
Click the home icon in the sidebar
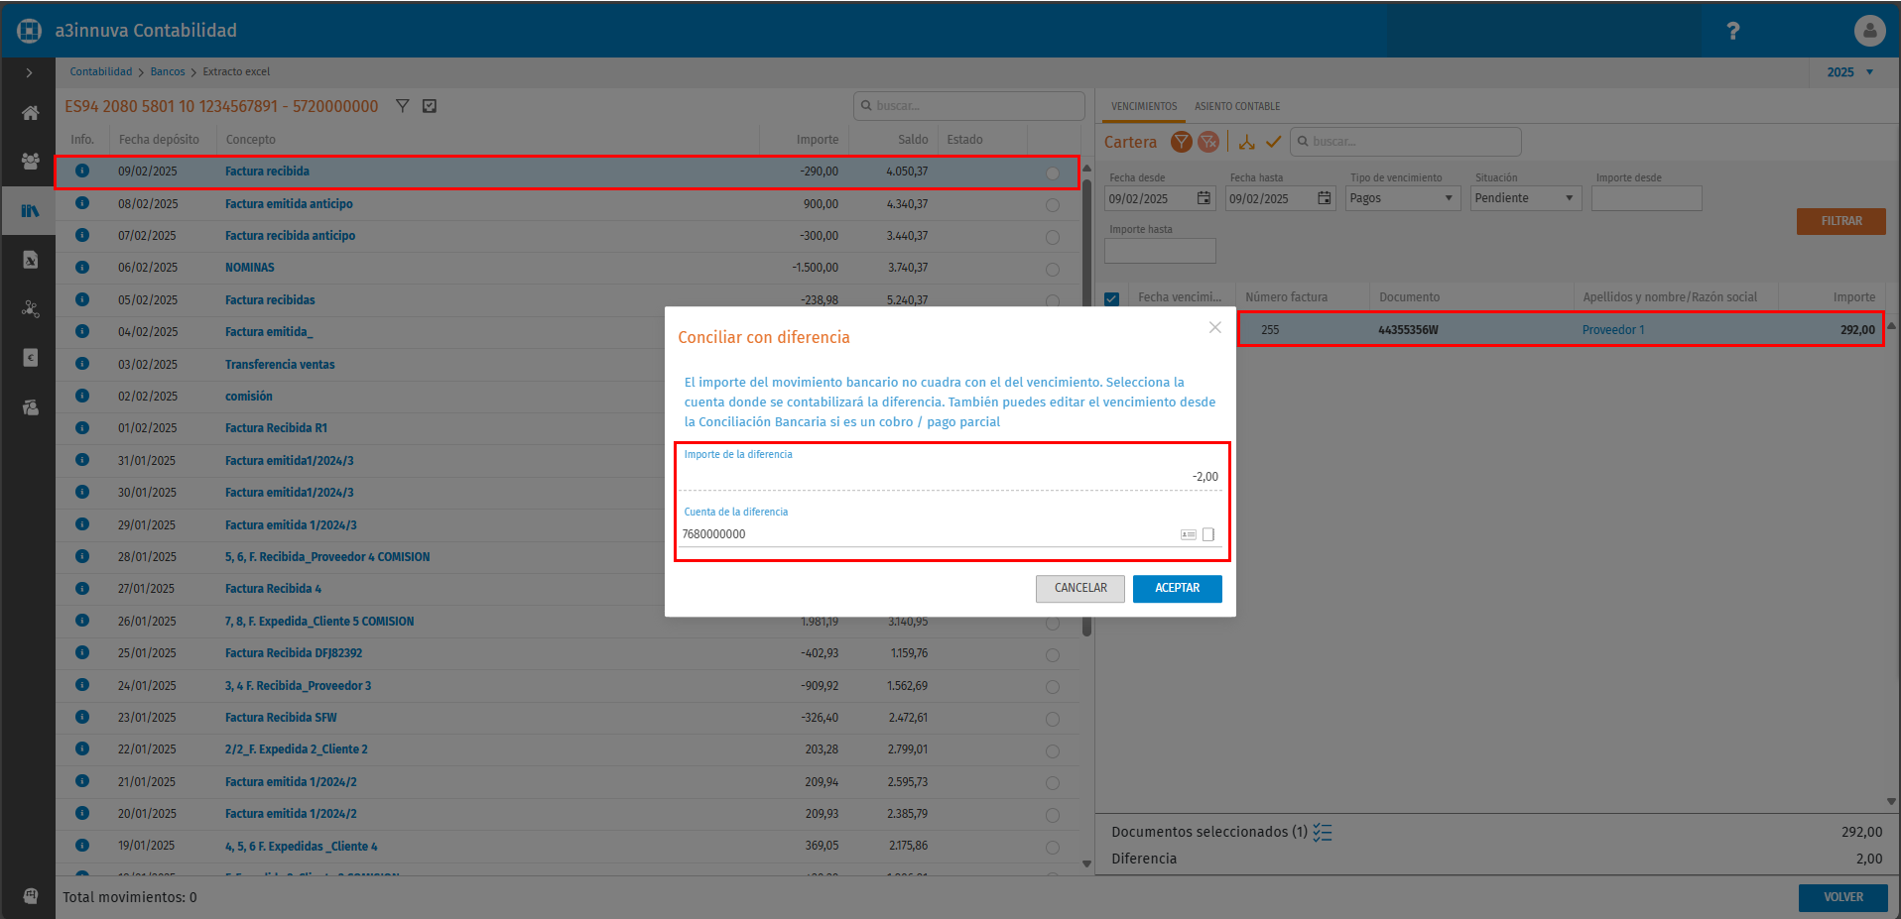[30, 113]
